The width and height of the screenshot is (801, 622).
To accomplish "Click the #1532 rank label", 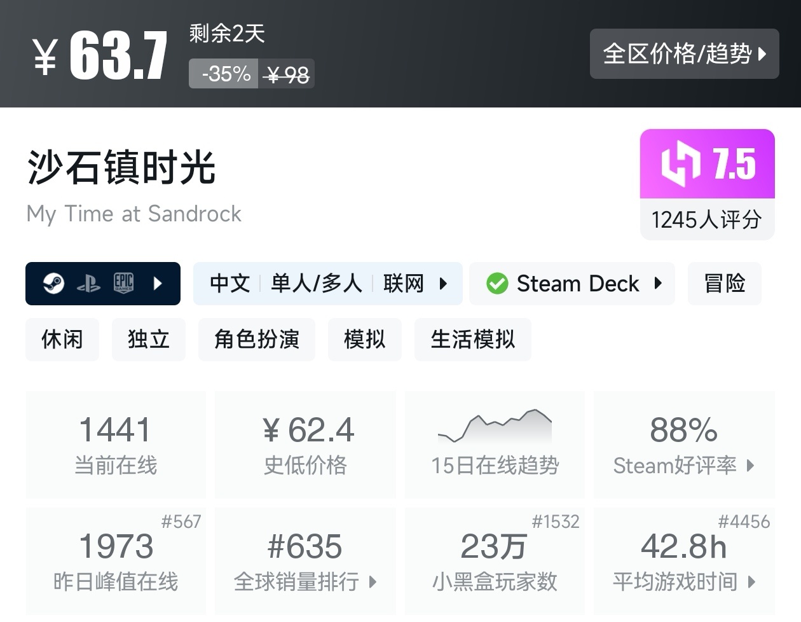I will coord(556,522).
